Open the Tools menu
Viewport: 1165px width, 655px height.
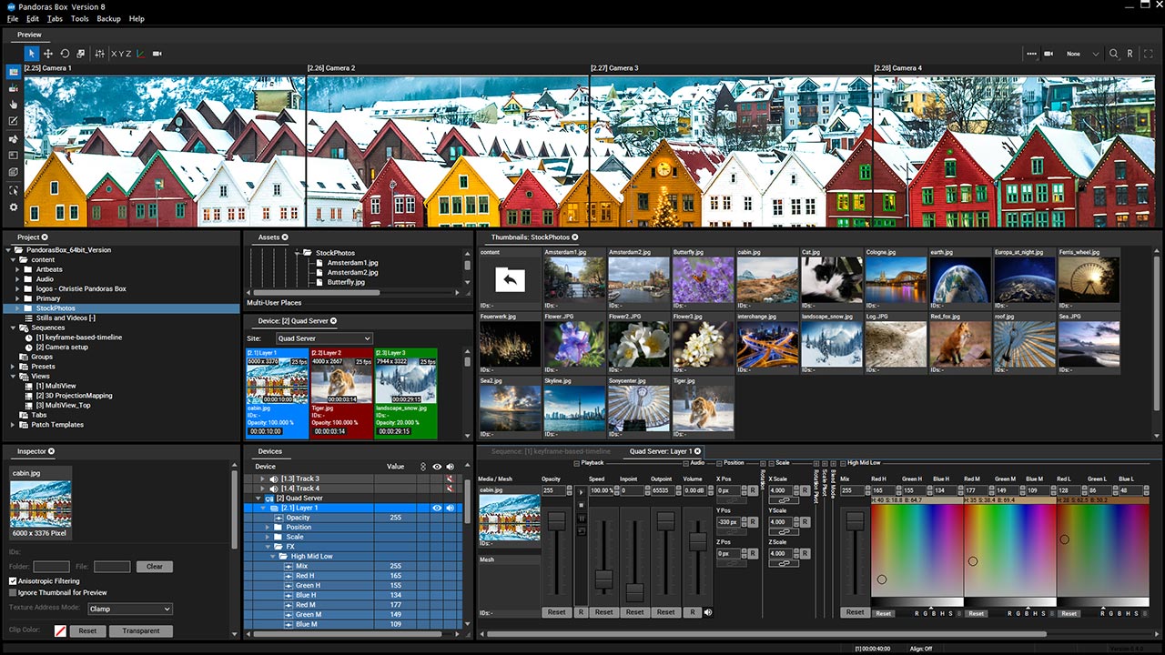click(80, 18)
